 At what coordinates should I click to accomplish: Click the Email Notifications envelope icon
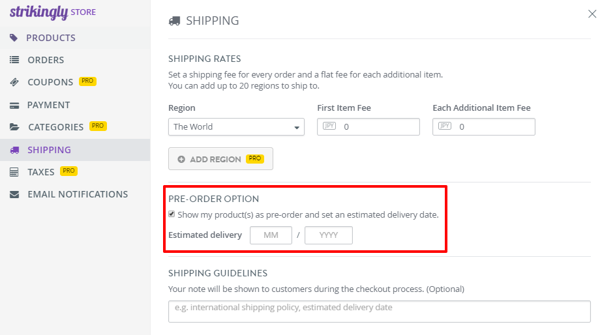14,195
